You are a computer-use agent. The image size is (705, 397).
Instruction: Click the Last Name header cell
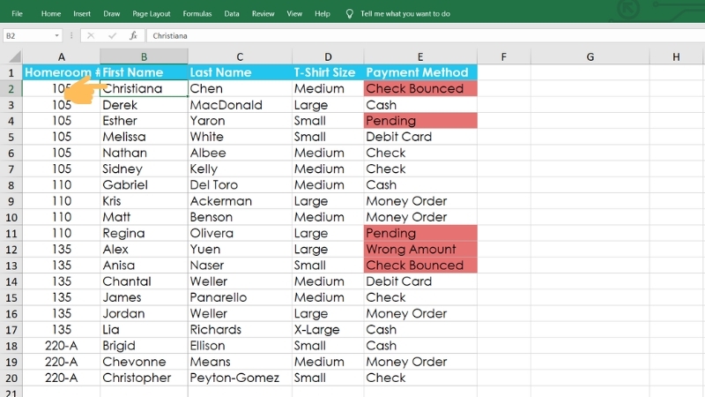coord(240,72)
